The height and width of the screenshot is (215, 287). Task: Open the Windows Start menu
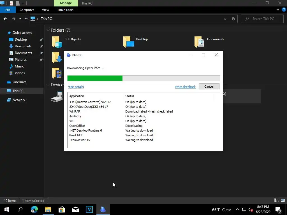click(x=7, y=209)
